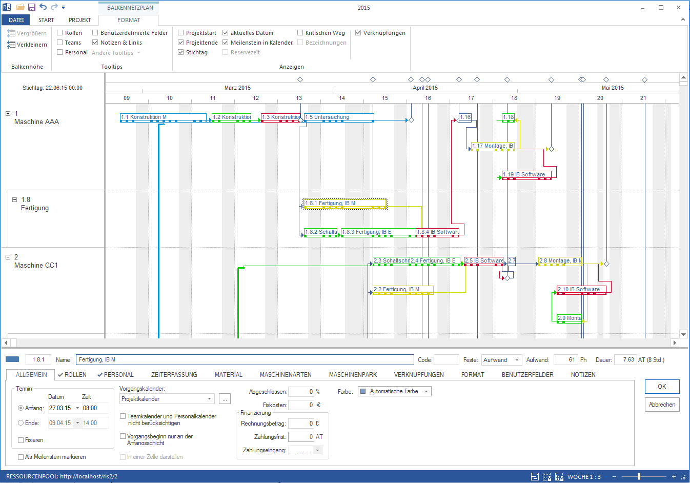Undo last action with the undo arrow

(x=43, y=7)
